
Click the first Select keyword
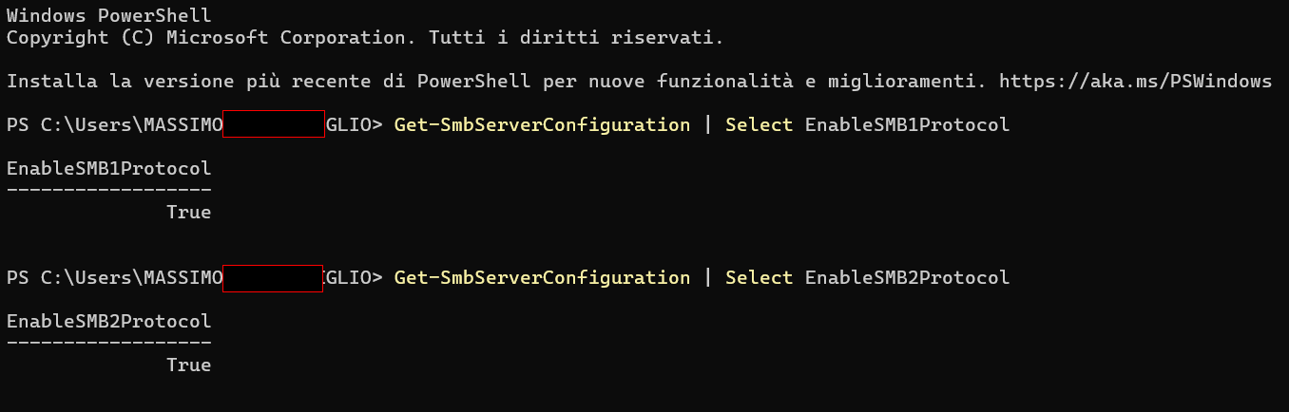pos(759,125)
